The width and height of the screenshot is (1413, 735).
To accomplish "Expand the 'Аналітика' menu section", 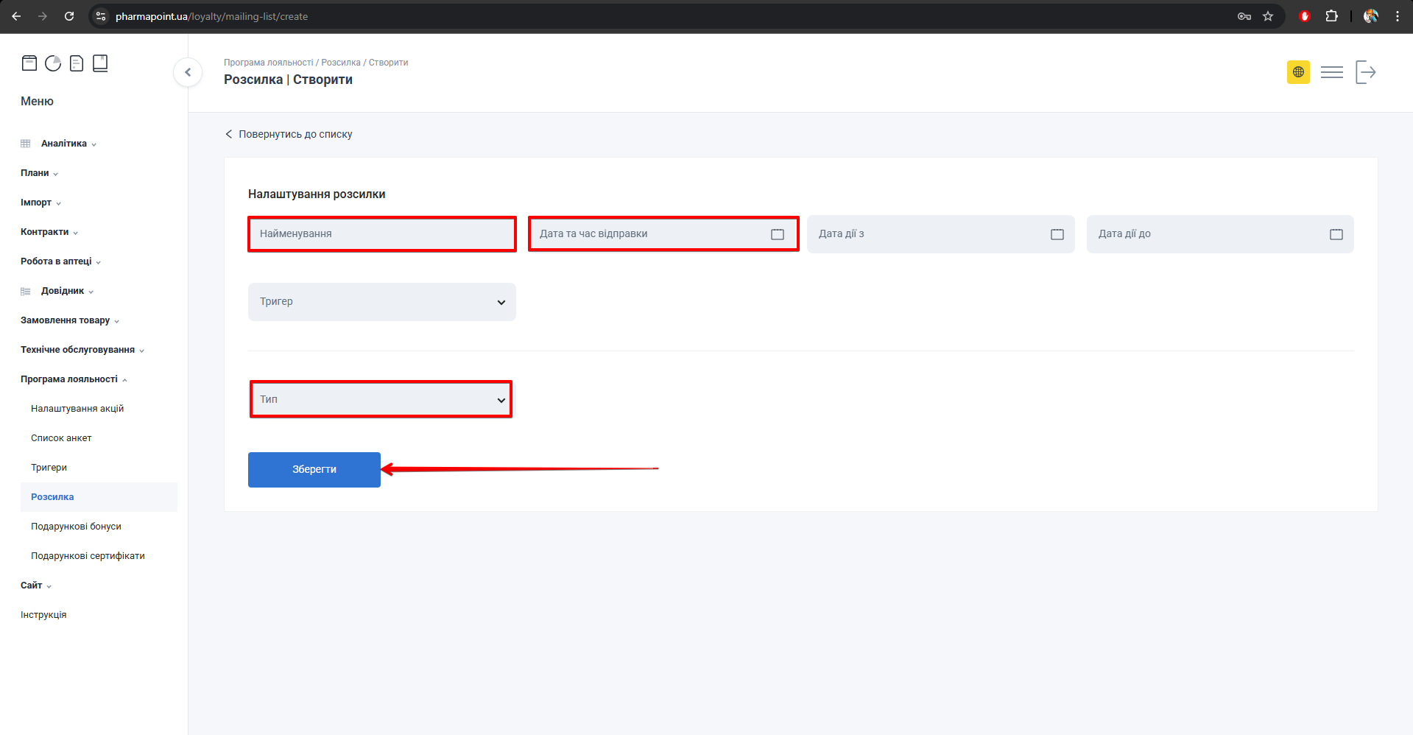I will click(x=64, y=144).
